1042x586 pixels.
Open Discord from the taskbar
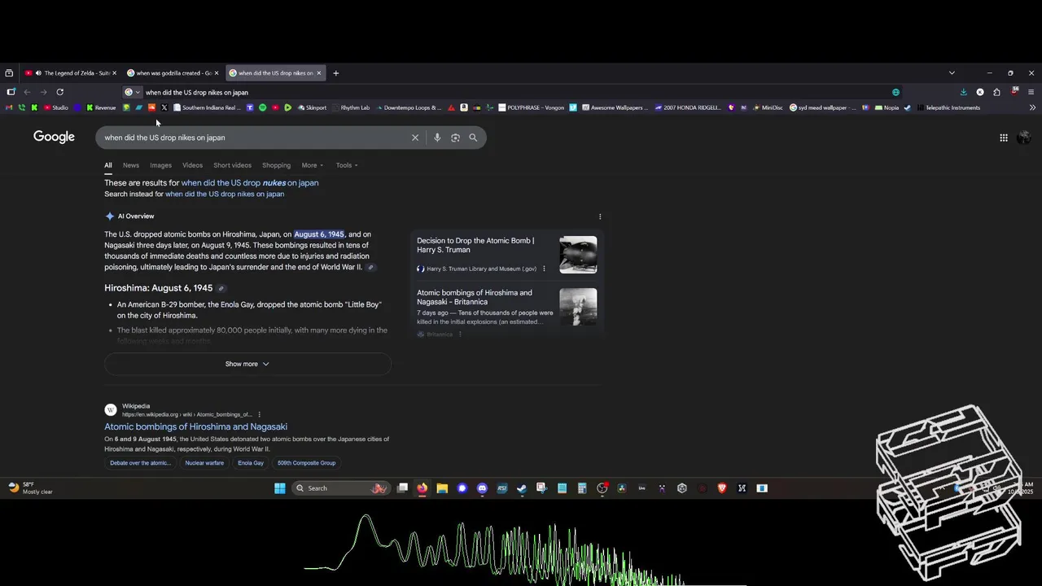(x=482, y=488)
